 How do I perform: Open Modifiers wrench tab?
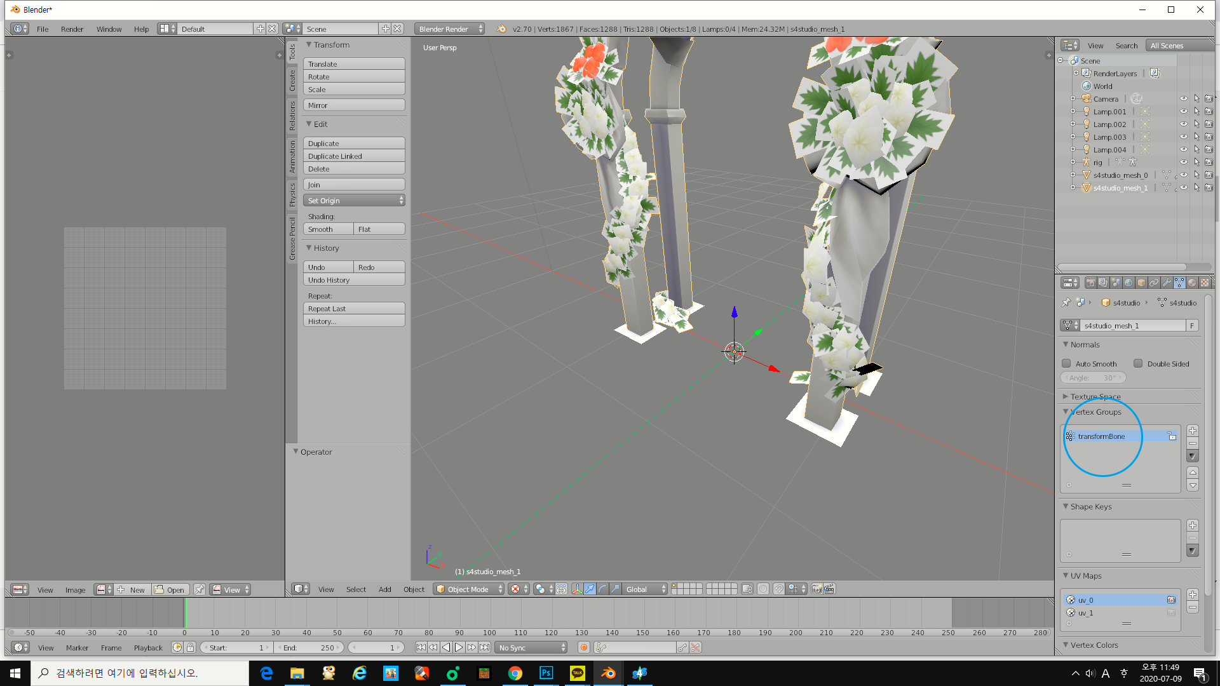coord(1167,283)
